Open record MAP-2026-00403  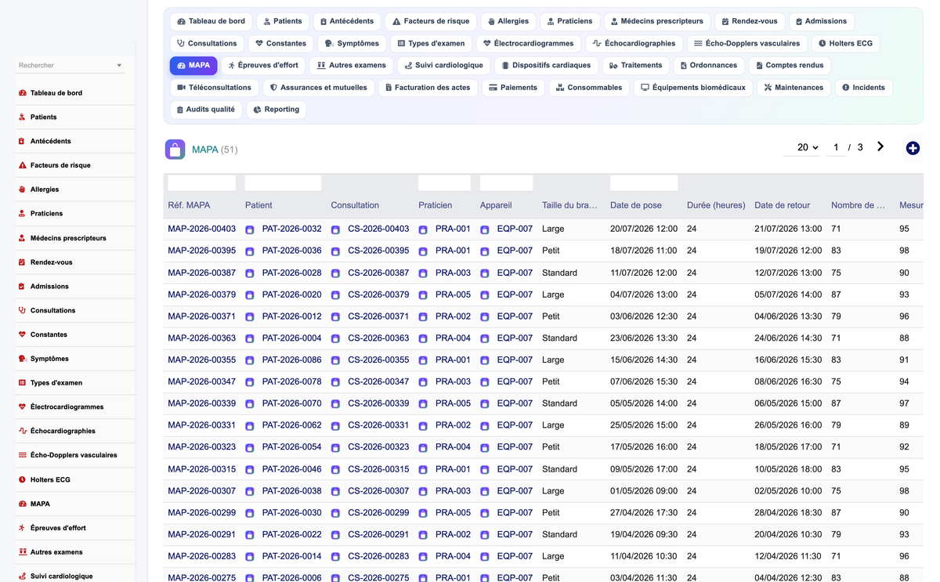201,229
